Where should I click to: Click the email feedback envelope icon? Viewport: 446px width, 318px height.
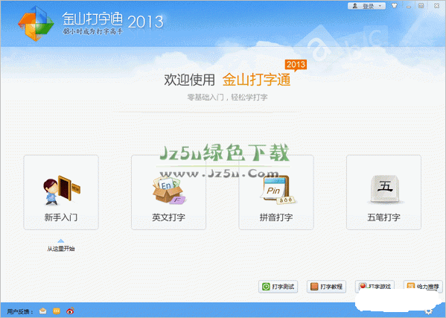[42, 311]
